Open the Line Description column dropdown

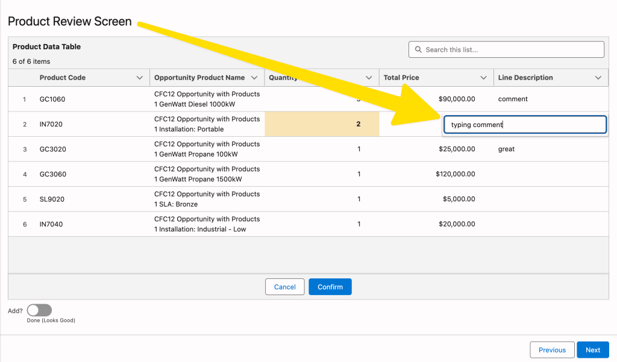point(598,77)
